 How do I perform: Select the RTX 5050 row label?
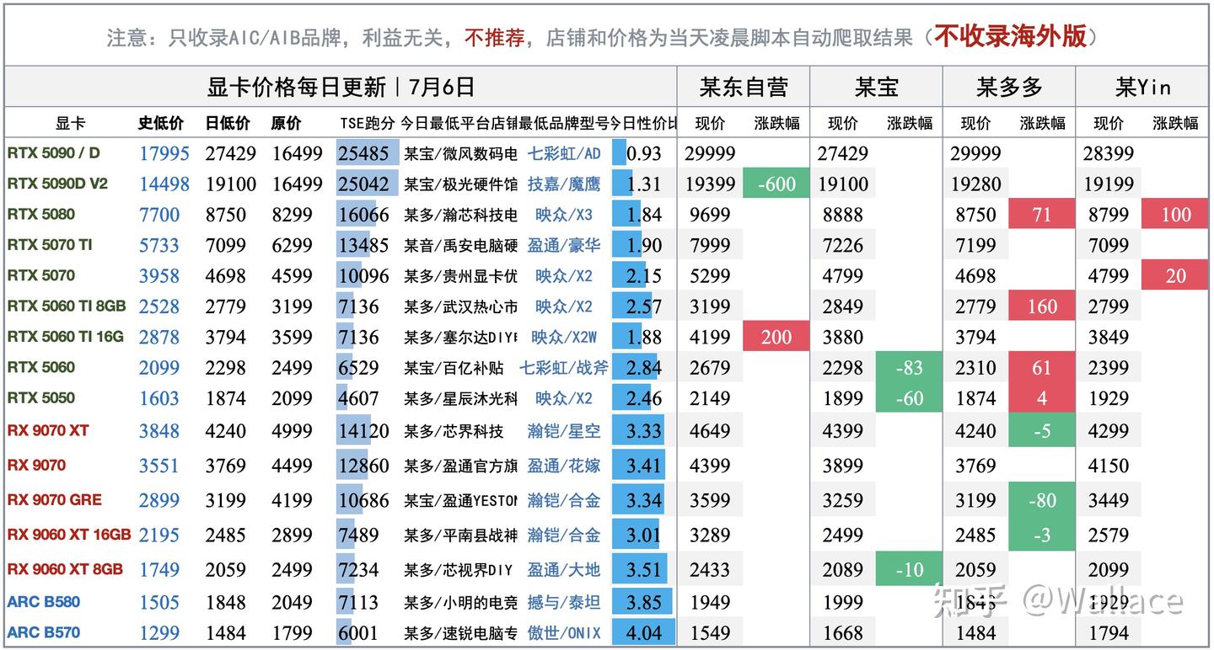(x=40, y=397)
